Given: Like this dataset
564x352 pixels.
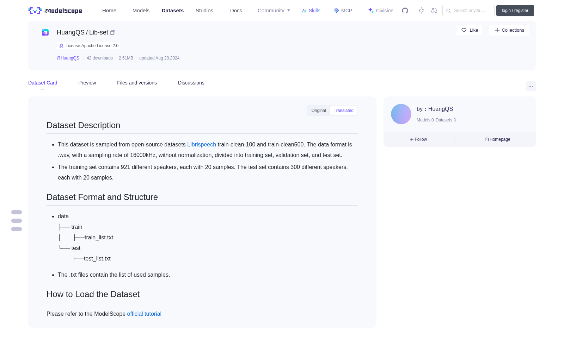Looking at the screenshot, I should coord(470,30).
